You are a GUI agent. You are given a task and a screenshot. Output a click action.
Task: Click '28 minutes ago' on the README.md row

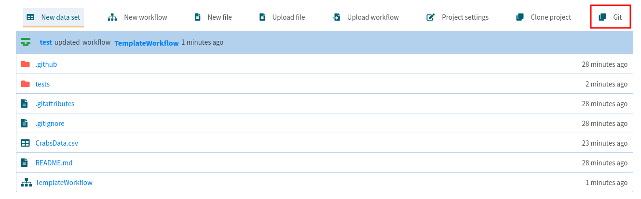pos(605,163)
